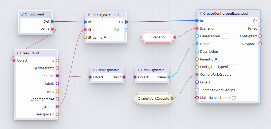Click the SharedToWorkGroups array pin icon
The width and height of the screenshot is (271, 129).
(197, 90)
